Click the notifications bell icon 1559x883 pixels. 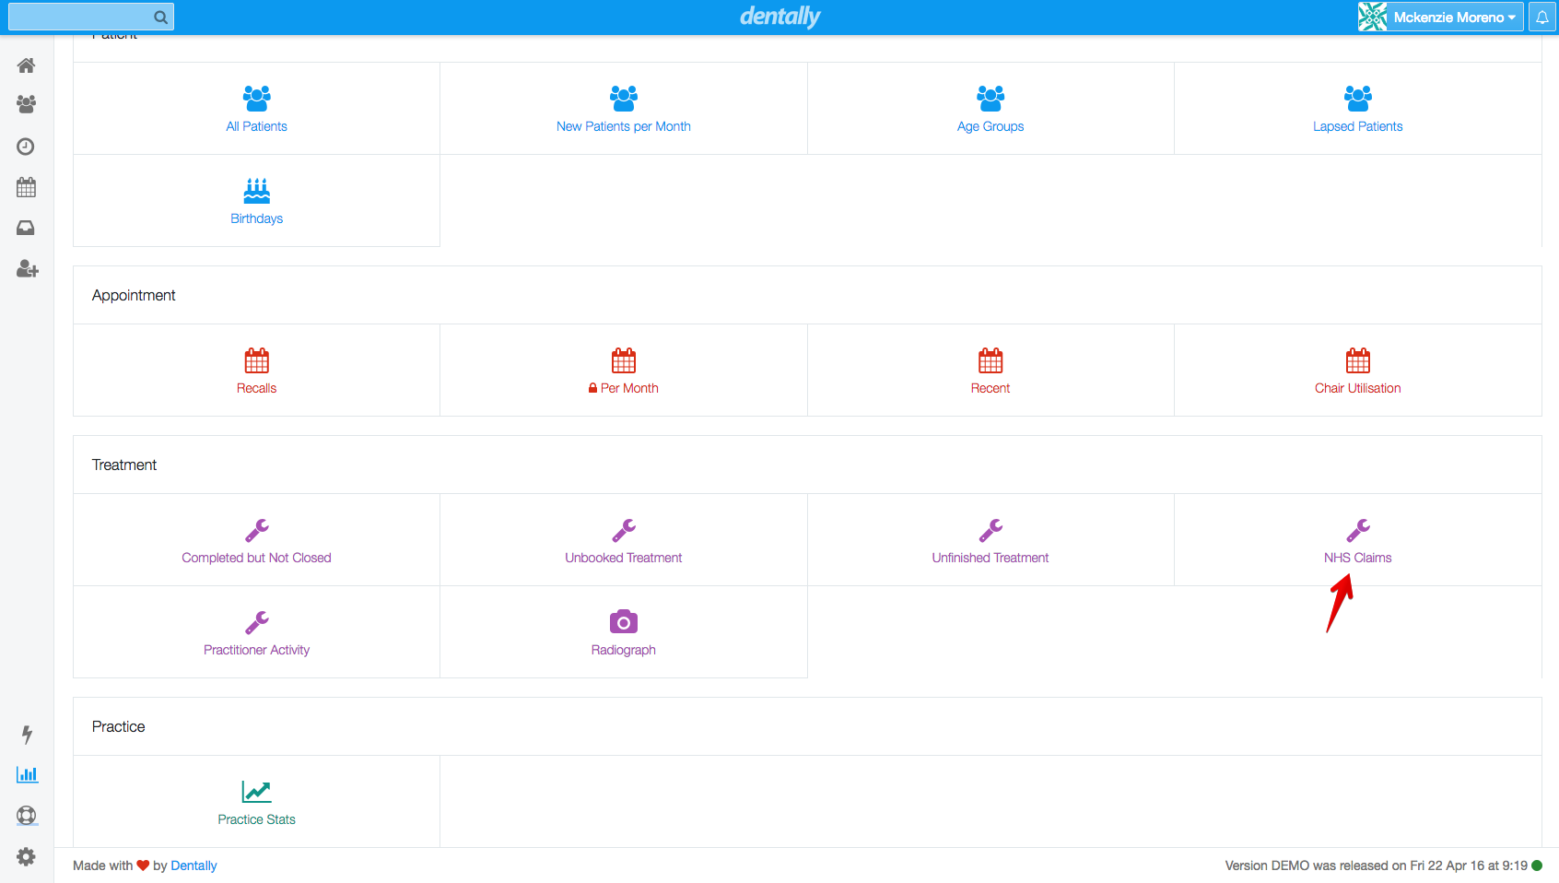click(1541, 18)
